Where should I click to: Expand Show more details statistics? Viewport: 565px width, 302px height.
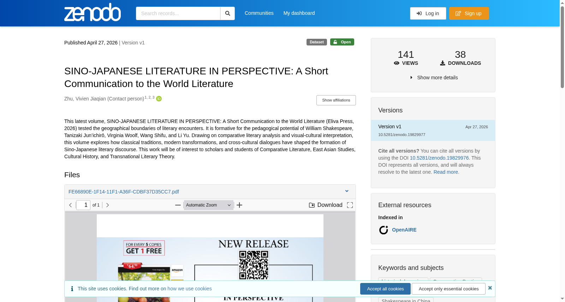(433, 78)
